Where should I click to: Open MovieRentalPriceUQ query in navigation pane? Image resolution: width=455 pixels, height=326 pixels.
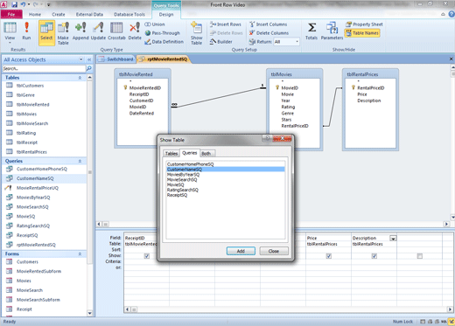pos(38,188)
